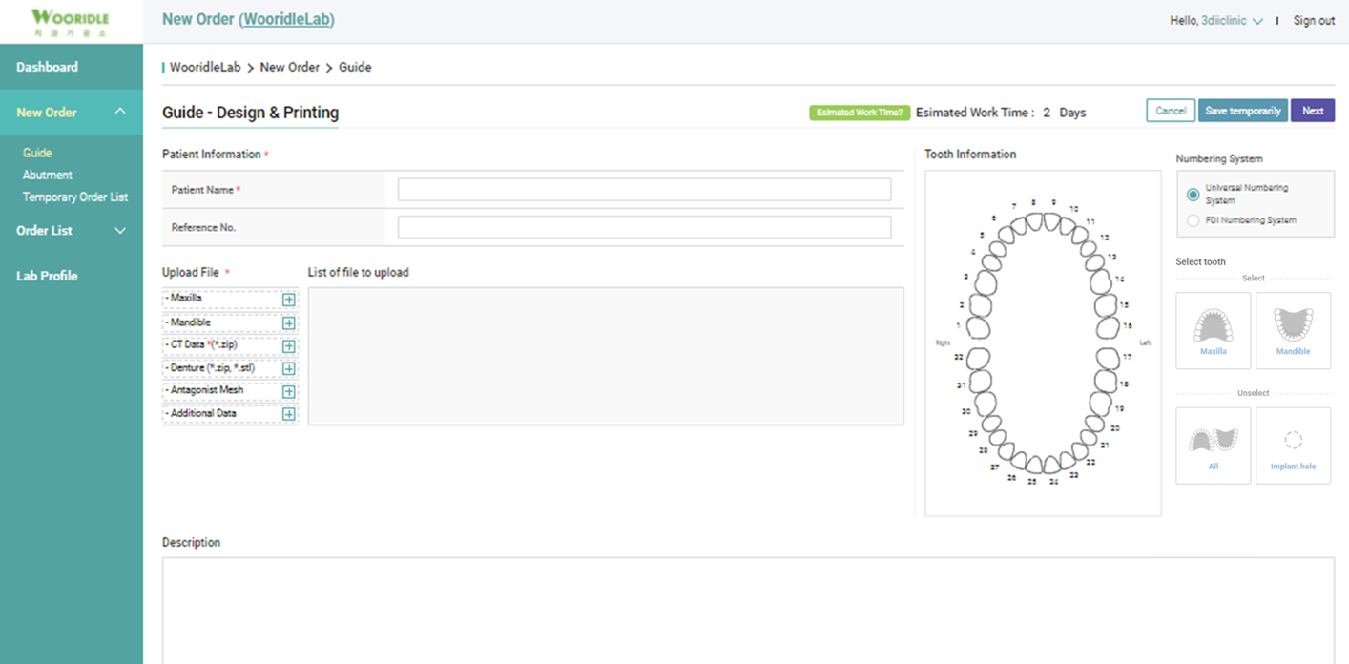Add a Denture file using its plus icon
The image size is (1349, 664).
(289, 368)
